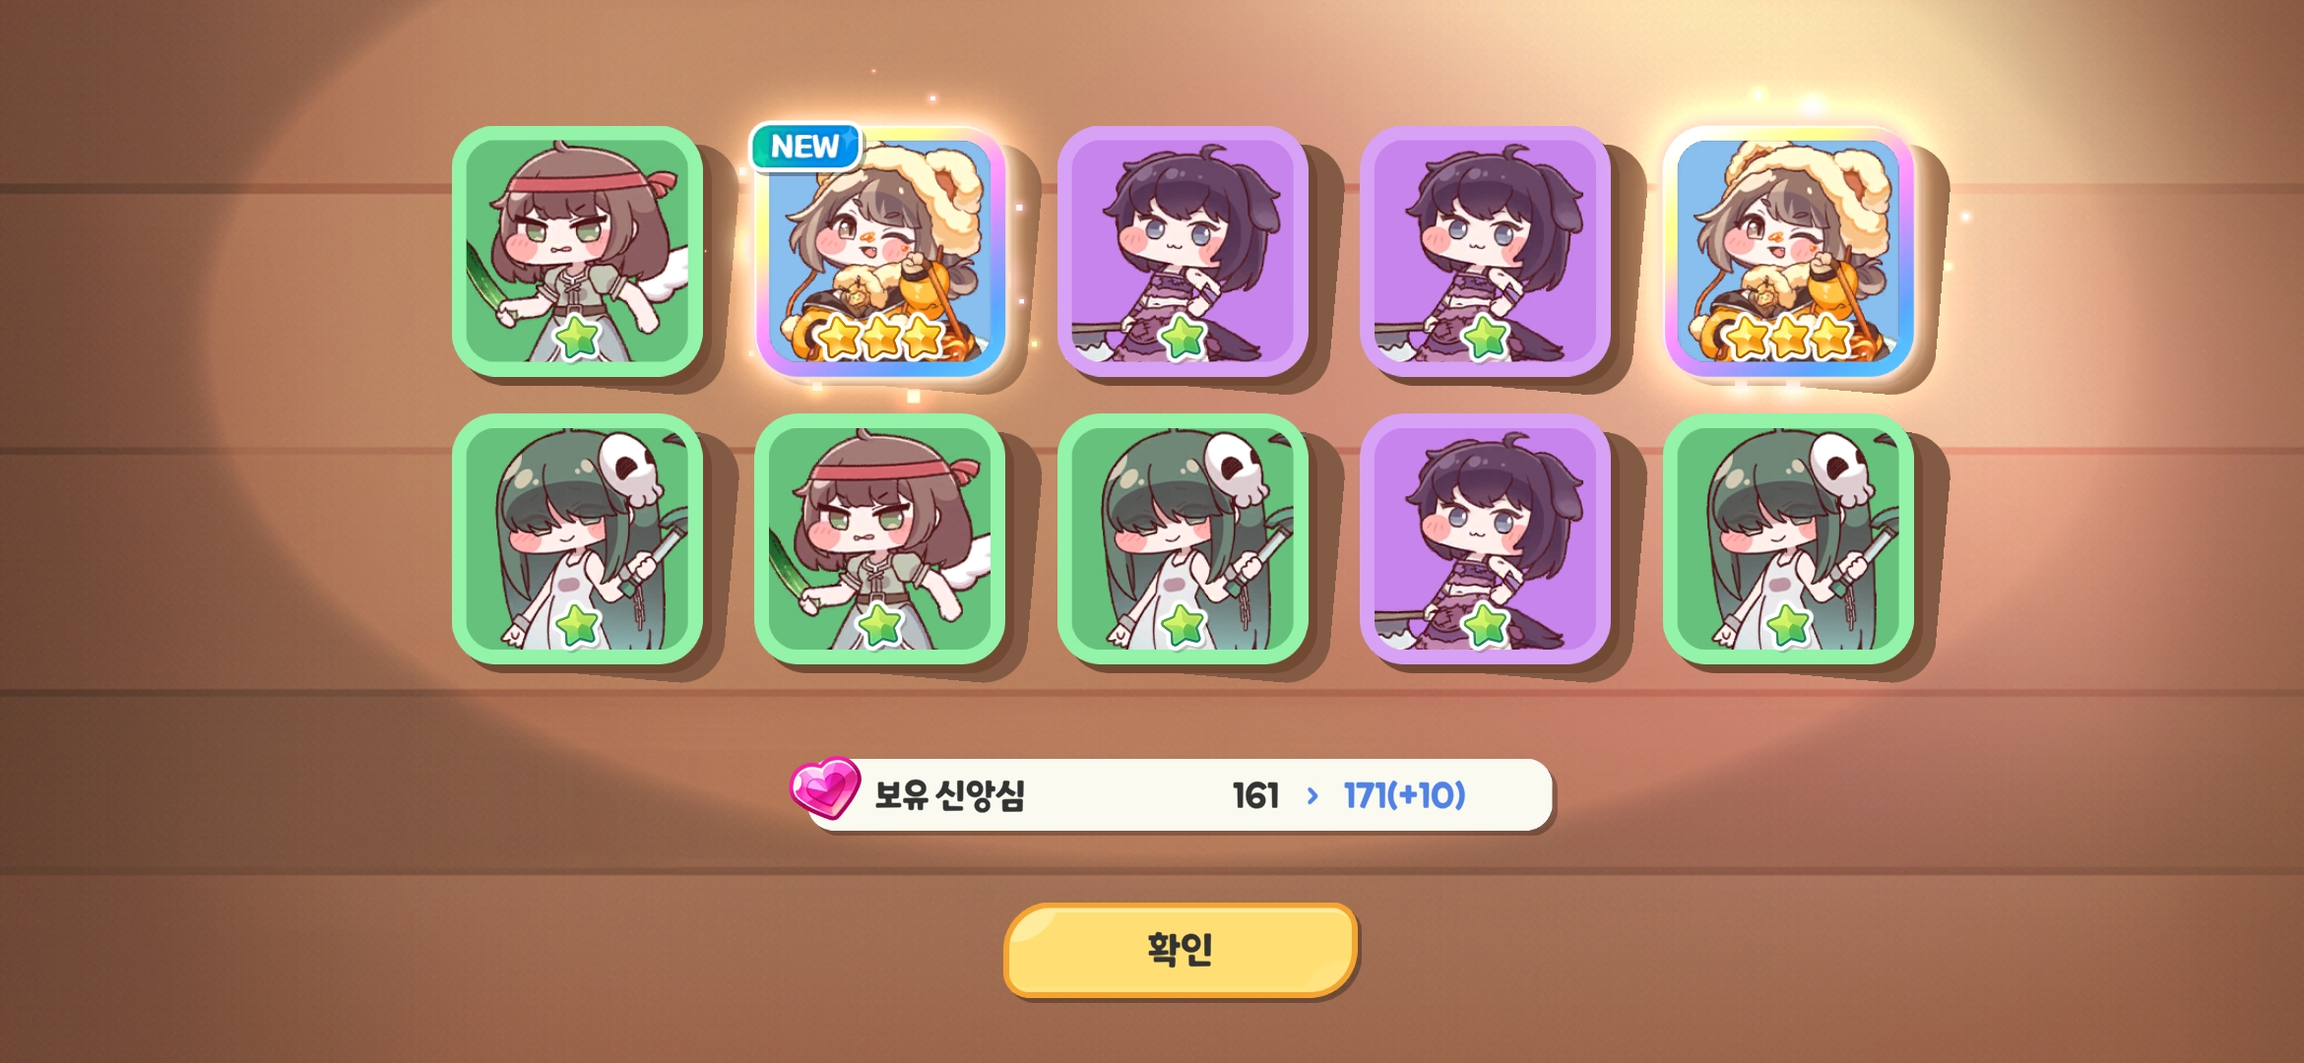Click the three gold stars on NEW card
Viewport: 2304px width, 1063px height.
coord(882,339)
